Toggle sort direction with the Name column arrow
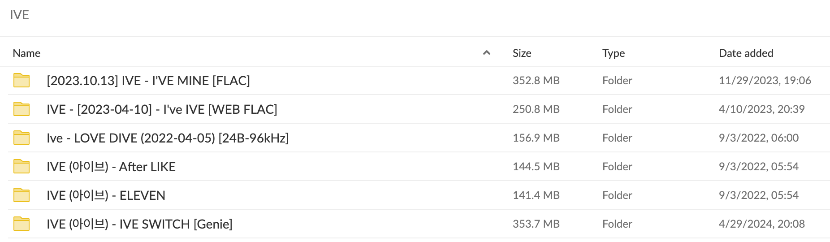Viewport: 830px width, 242px height. point(487,53)
